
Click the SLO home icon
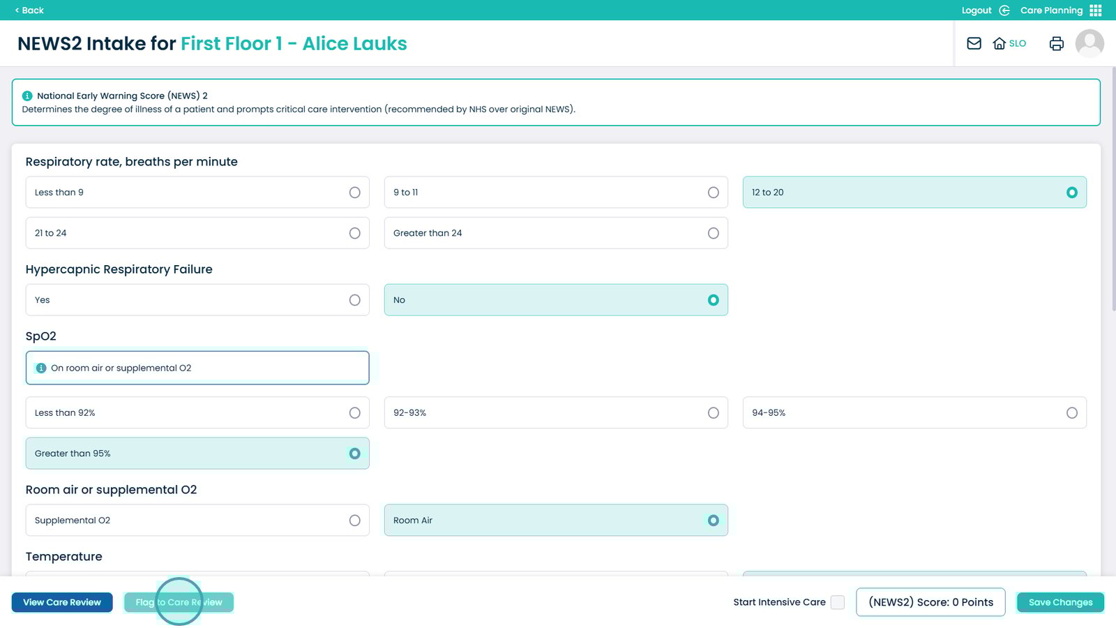(x=1000, y=43)
